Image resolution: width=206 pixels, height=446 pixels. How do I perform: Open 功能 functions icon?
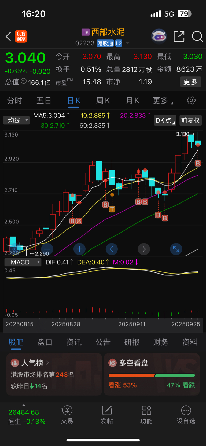(146, 415)
